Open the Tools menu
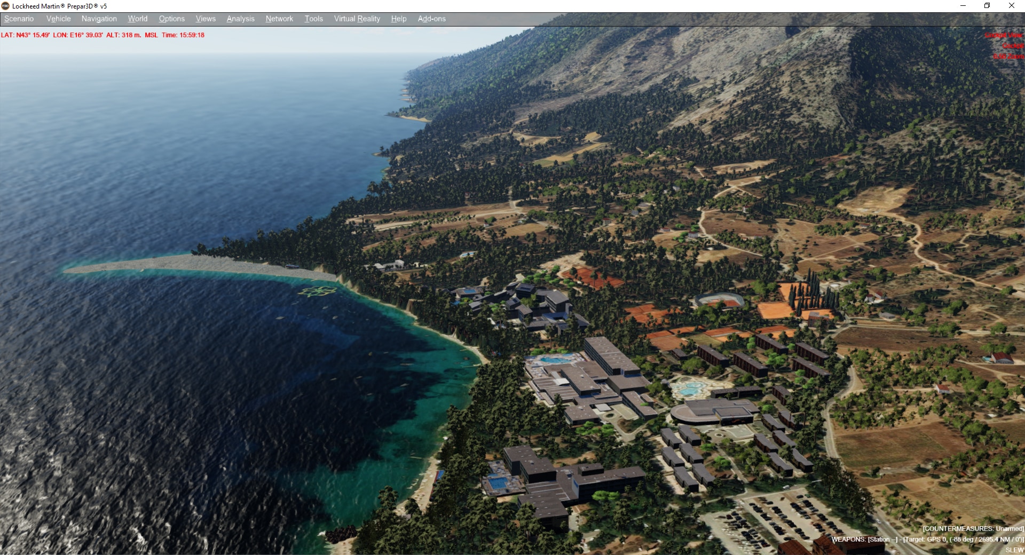The image size is (1025, 555). (x=313, y=19)
